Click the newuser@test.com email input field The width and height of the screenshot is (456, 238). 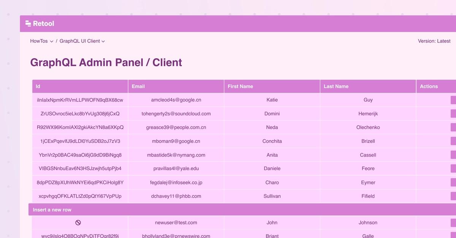click(176, 222)
